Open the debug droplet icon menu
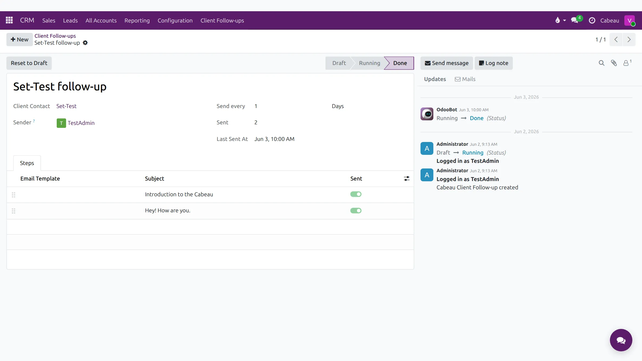Screen dimensions: 642x361 pyautogui.click(x=560, y=20)
